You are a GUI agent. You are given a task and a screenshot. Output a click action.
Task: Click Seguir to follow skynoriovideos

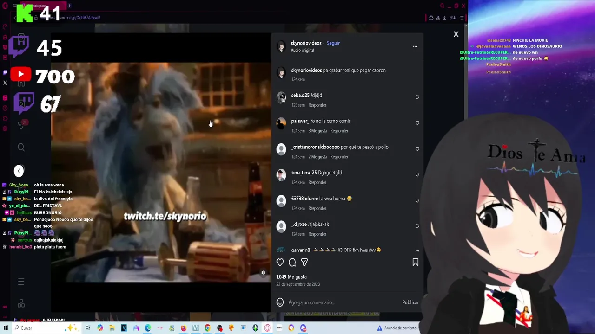(333, 43)
